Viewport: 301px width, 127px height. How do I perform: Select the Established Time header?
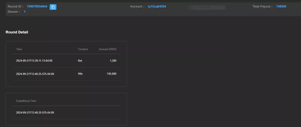tap(26, 101)
